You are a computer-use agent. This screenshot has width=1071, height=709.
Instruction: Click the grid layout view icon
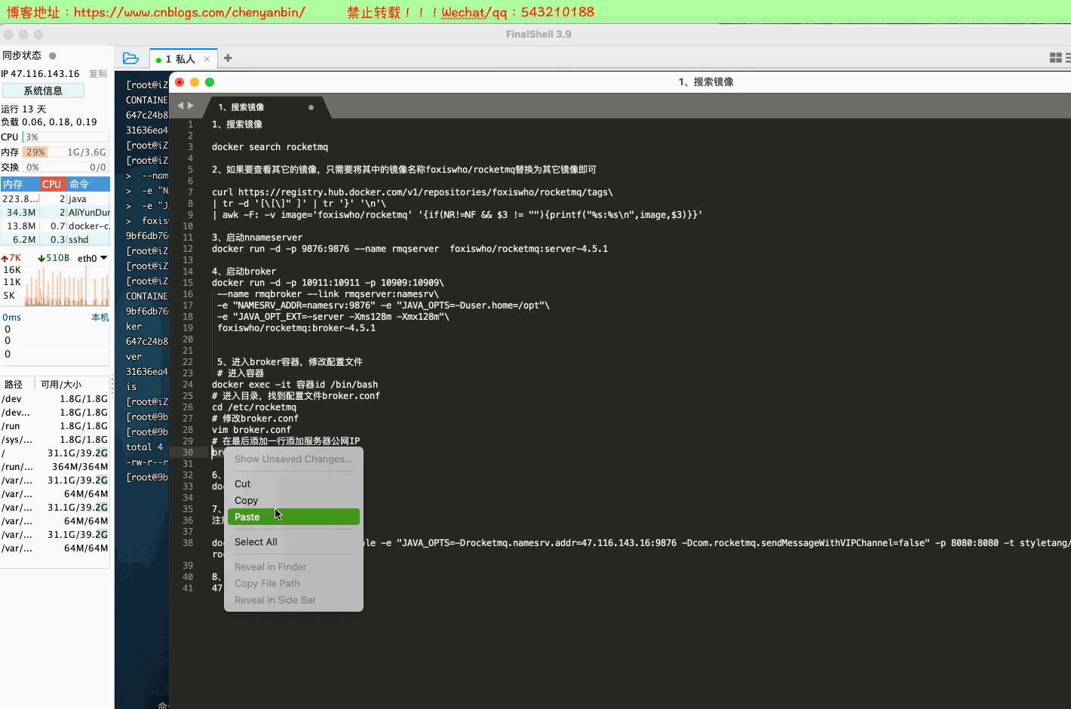(x=1056, y=58)
